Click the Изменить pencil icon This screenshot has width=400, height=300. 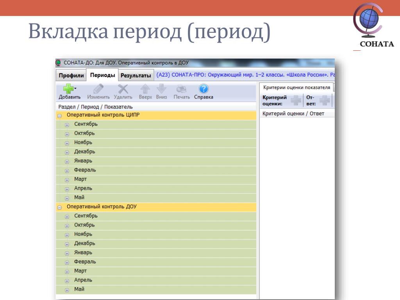(x=98, y=89)
